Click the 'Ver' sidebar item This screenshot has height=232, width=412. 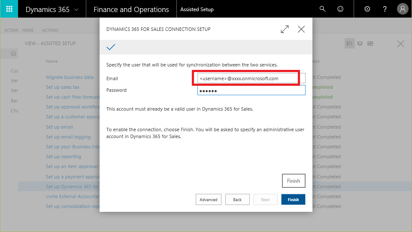coord(15,81)
